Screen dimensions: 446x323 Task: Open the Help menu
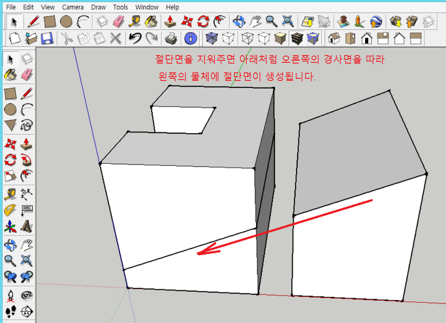172,7
